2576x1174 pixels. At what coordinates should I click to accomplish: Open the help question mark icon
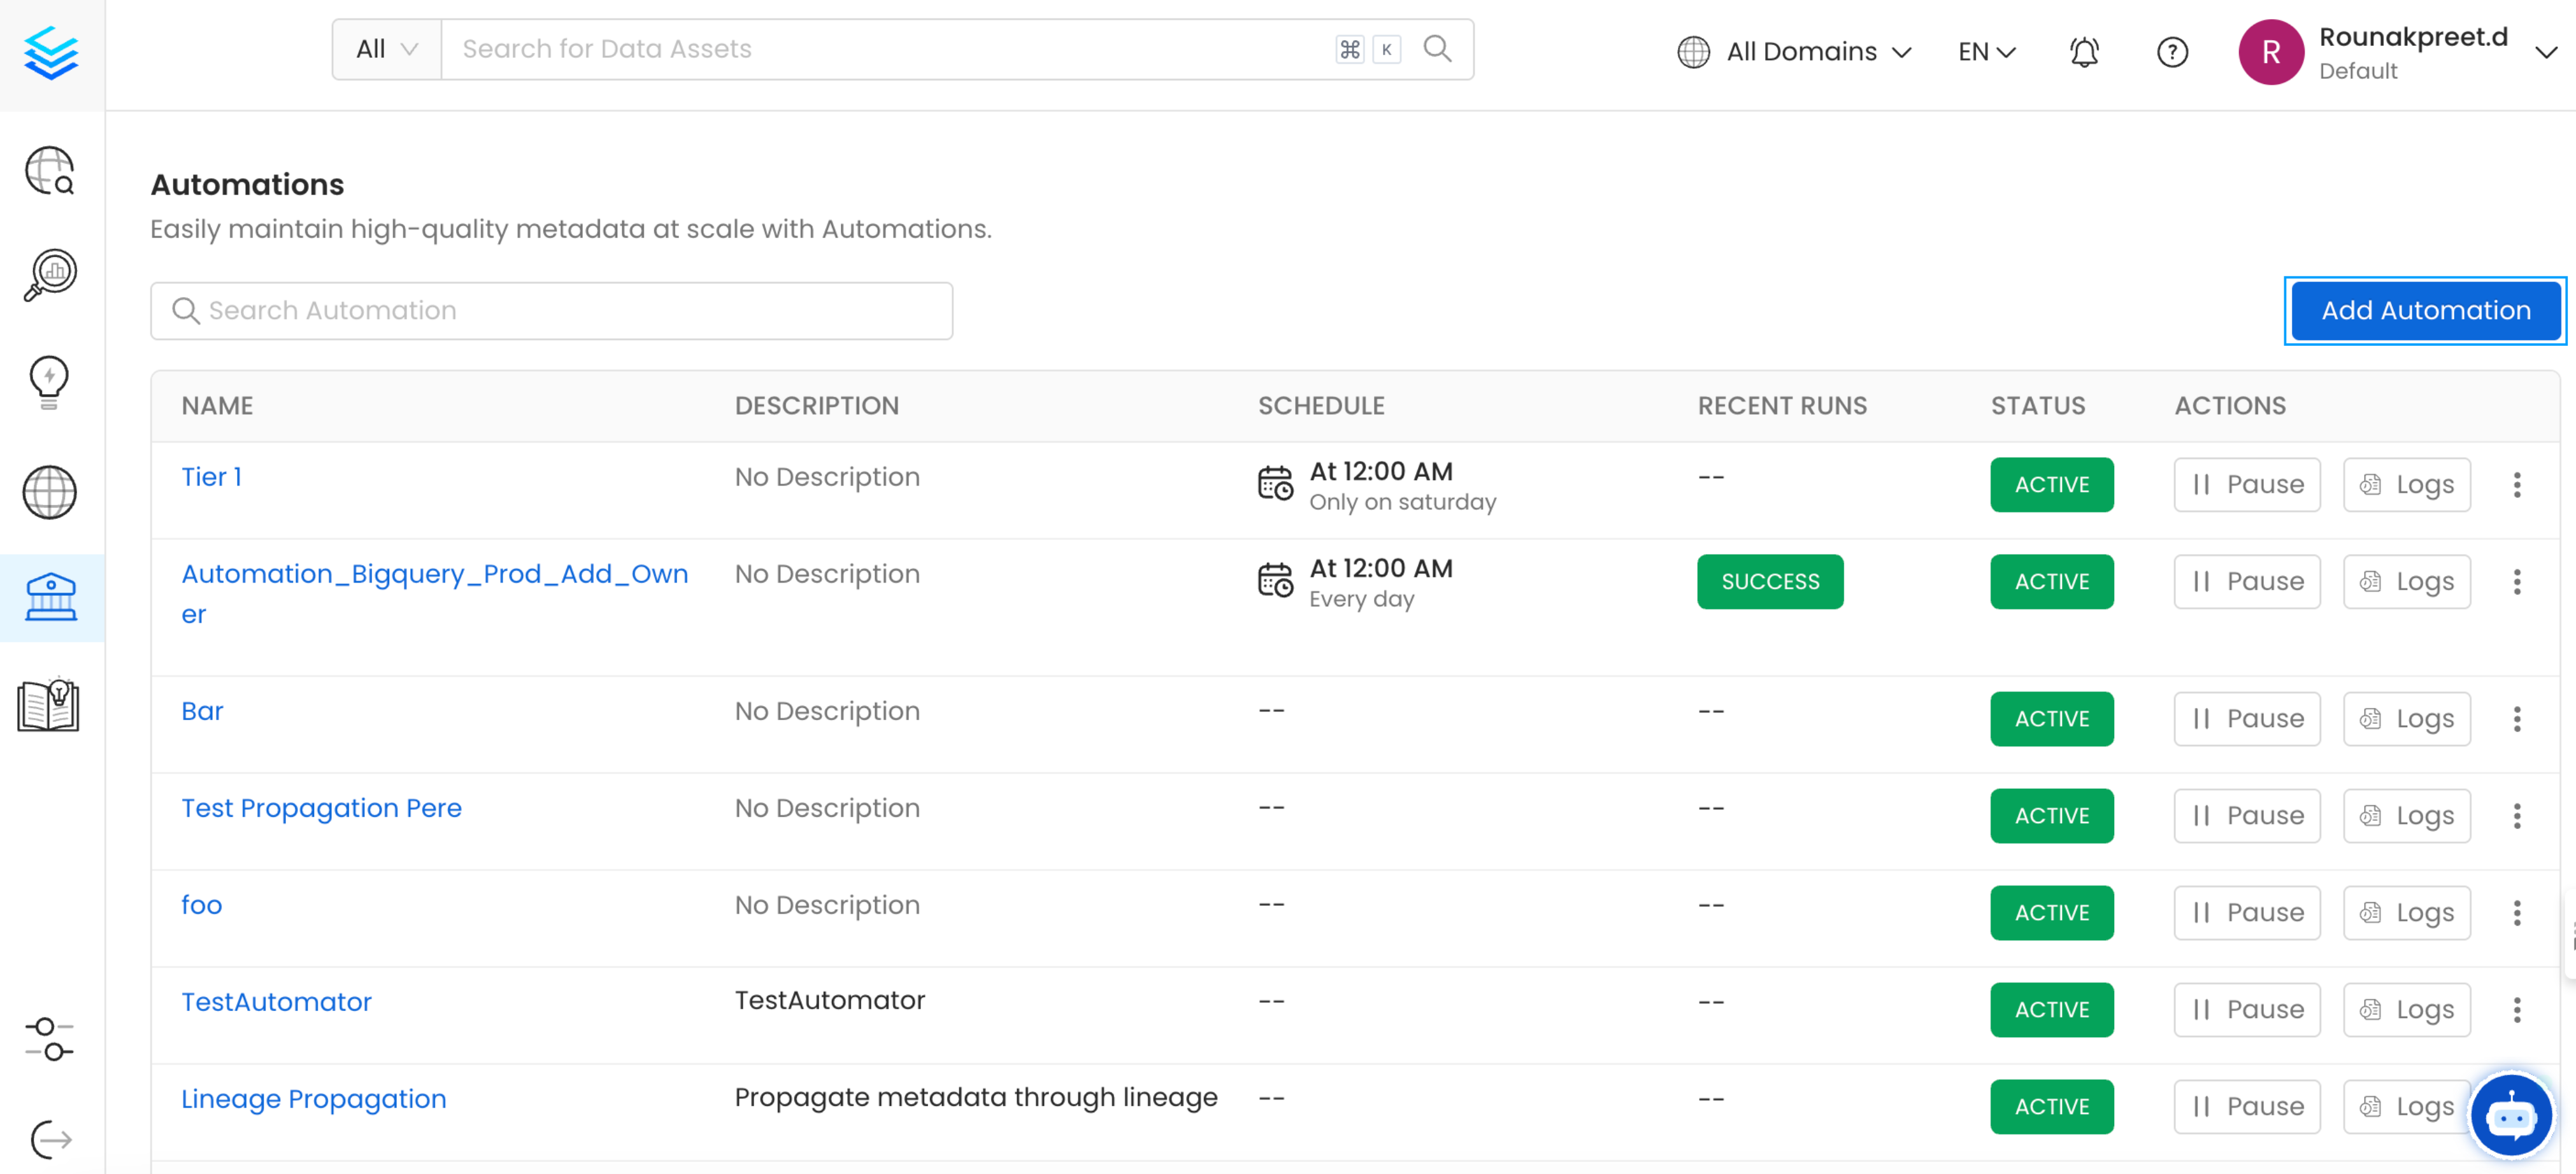pos(2172,52)
